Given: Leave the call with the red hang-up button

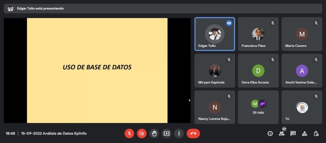Looking at the screenshot, I should pyautogui.click(x=193, y=133).
